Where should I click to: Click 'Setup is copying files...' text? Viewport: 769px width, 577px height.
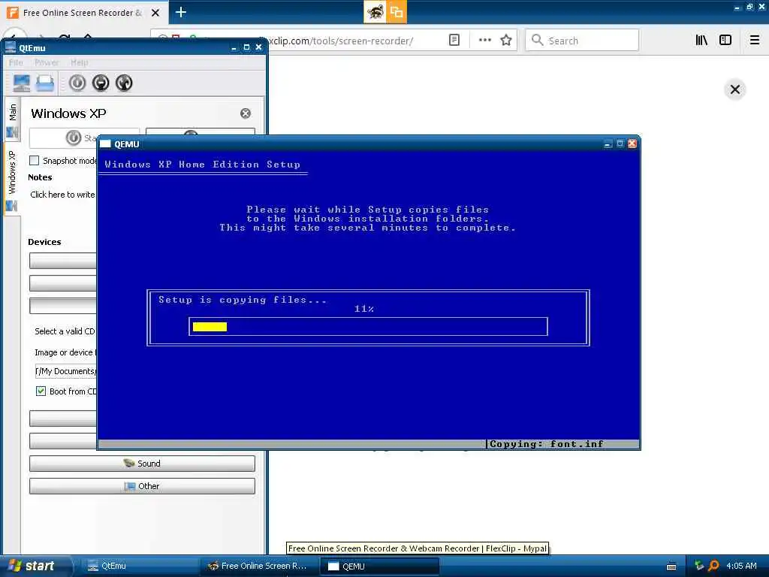pyautogui.click(x=243, y=300)
